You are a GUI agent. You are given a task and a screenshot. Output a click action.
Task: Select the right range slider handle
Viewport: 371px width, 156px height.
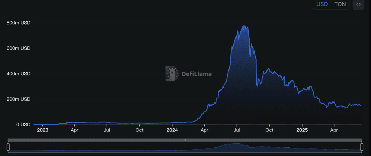click(x=362, y=147)
